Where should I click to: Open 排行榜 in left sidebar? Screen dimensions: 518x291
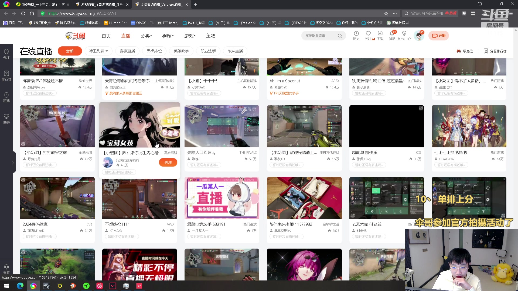[x=6, y=75]
